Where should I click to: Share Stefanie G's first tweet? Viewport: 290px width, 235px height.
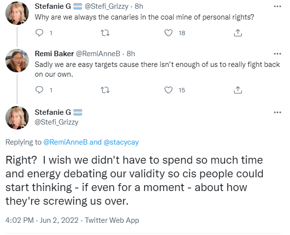point(238,33)
